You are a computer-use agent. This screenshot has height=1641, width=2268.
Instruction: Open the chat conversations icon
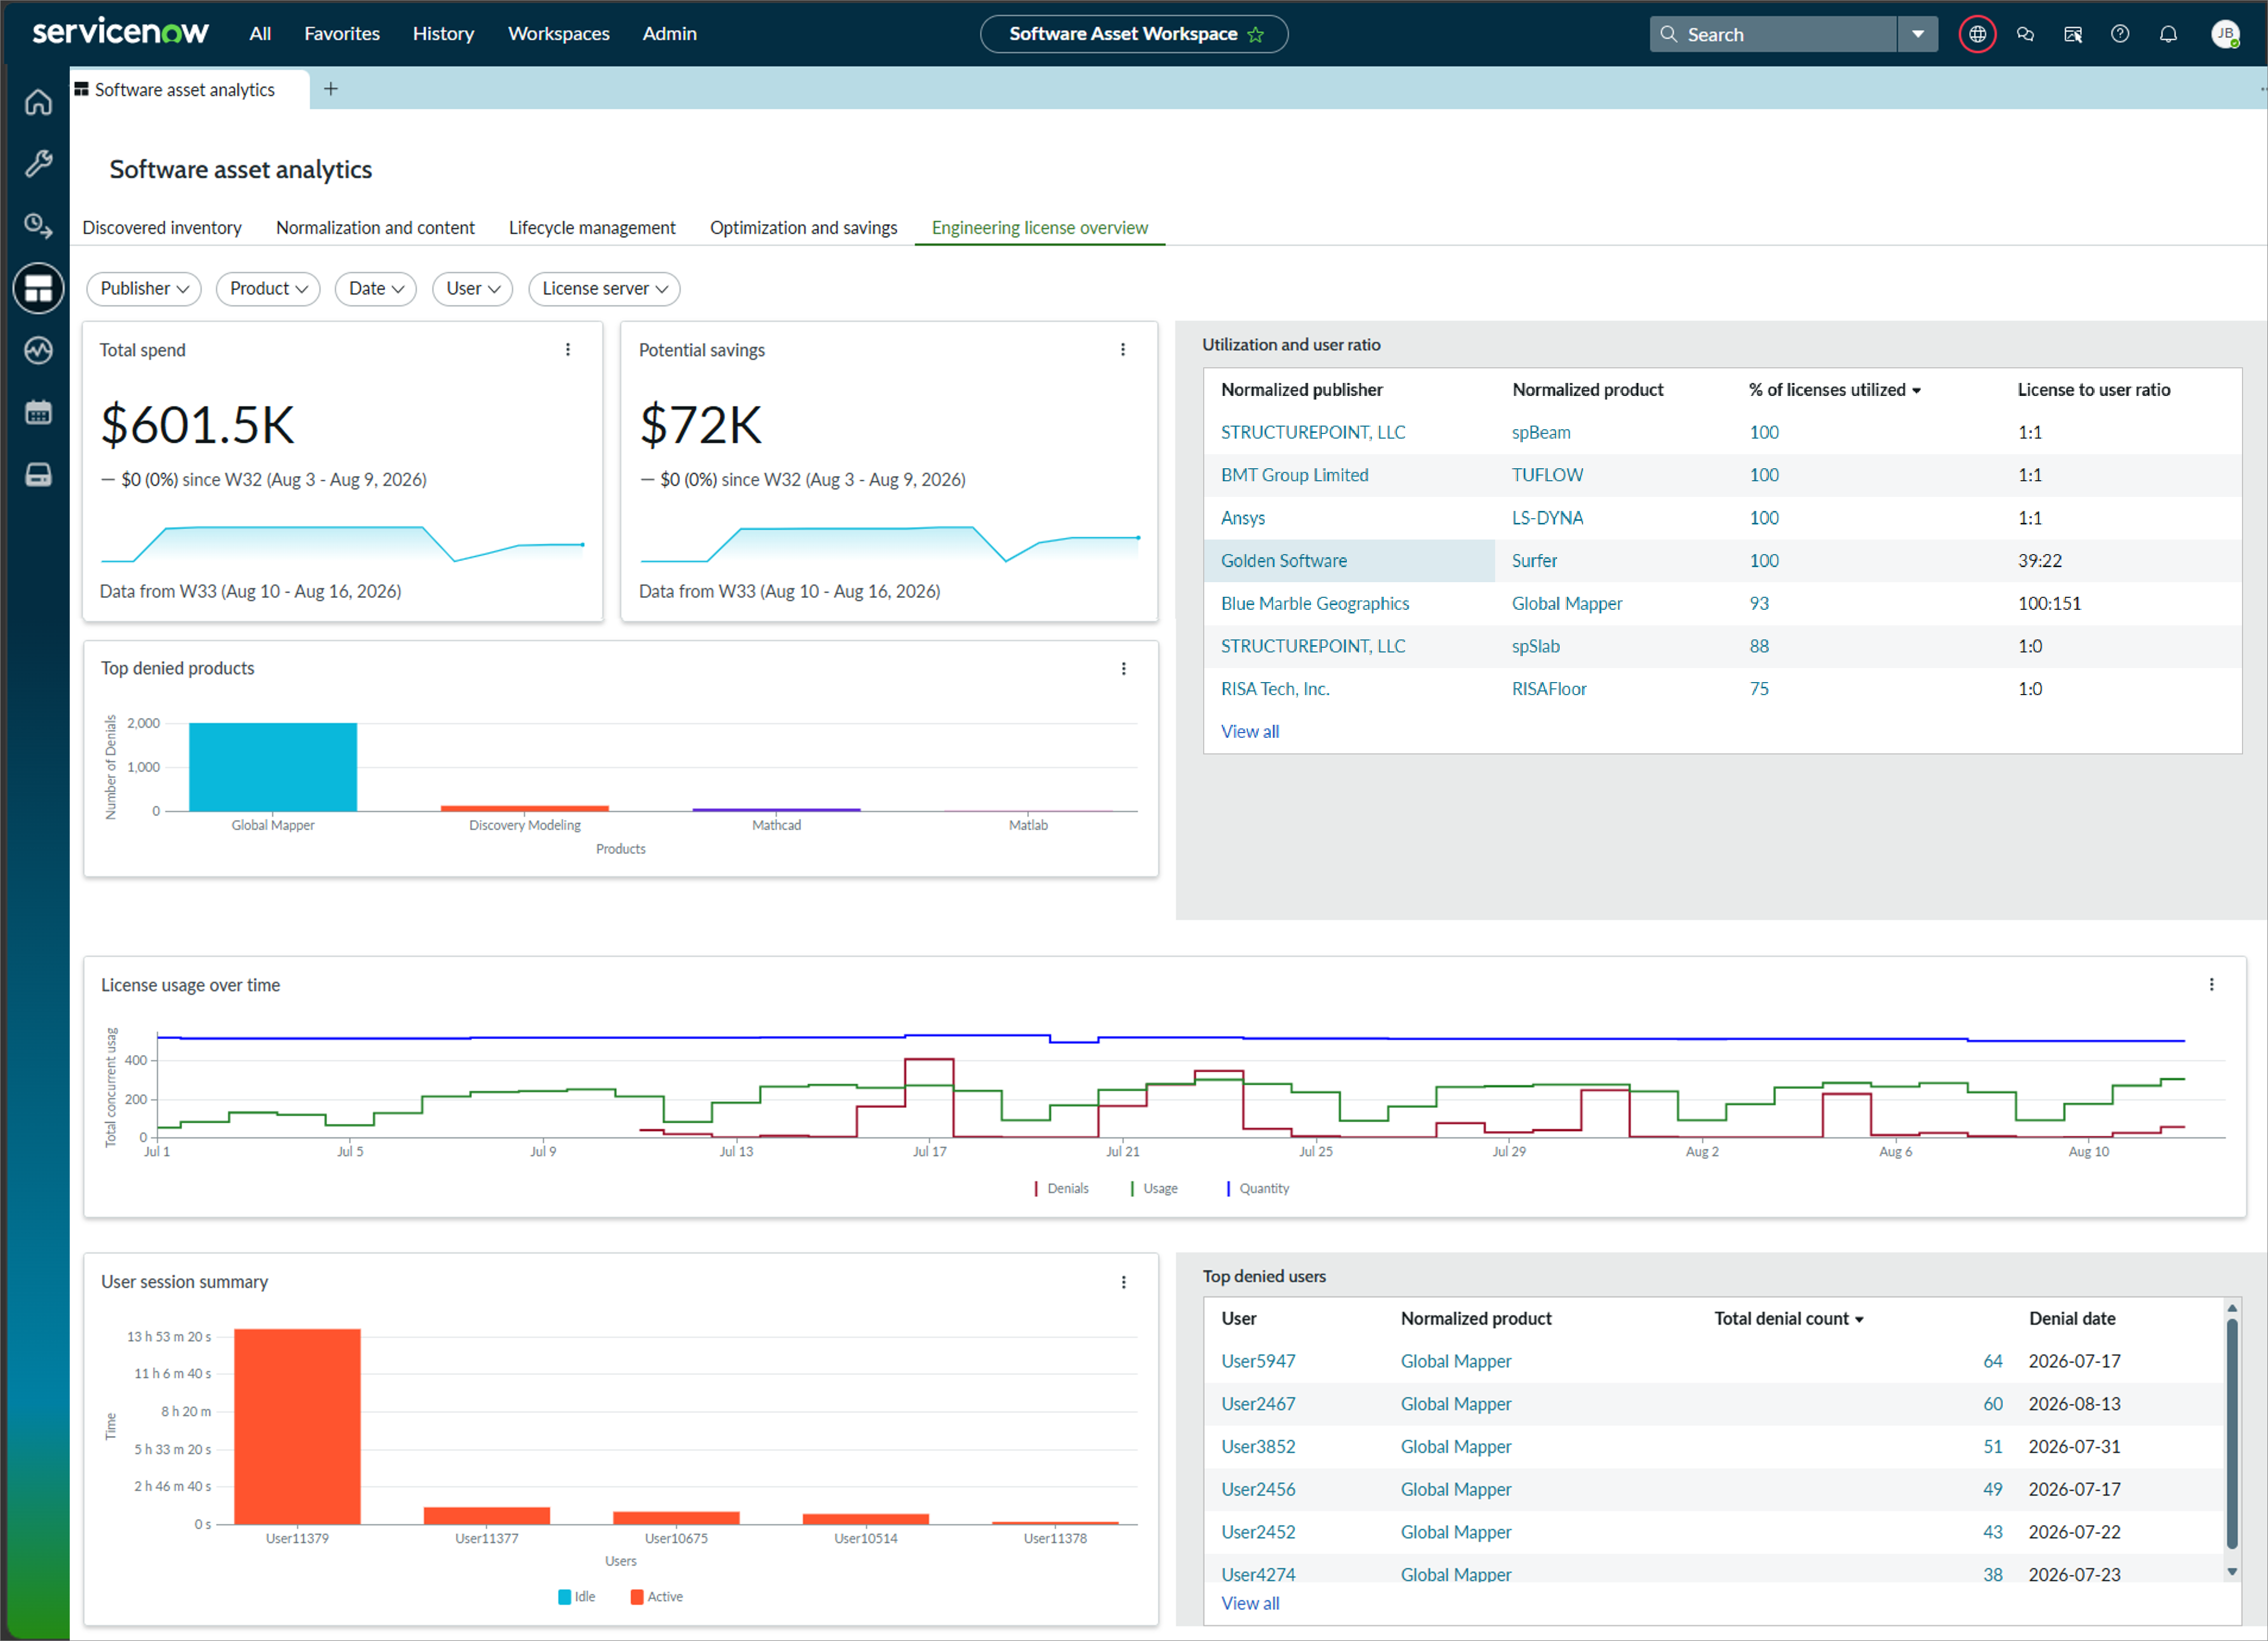coord(2025,34)
